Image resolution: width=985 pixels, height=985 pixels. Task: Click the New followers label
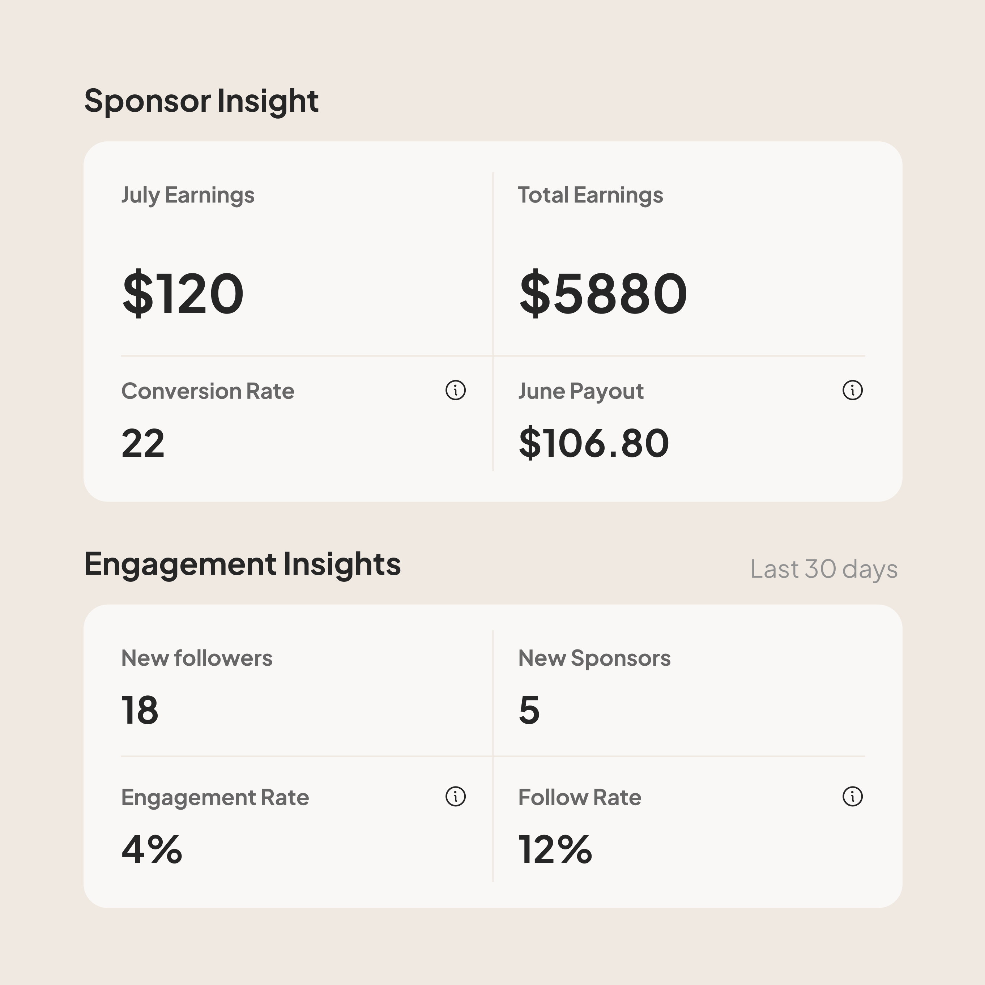pos(197,658)
